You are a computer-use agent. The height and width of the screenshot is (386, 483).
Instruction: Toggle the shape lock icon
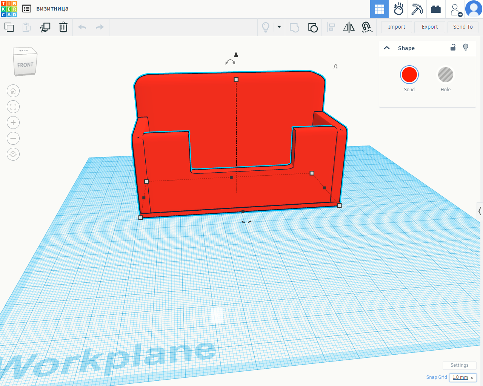pos(453,47)
